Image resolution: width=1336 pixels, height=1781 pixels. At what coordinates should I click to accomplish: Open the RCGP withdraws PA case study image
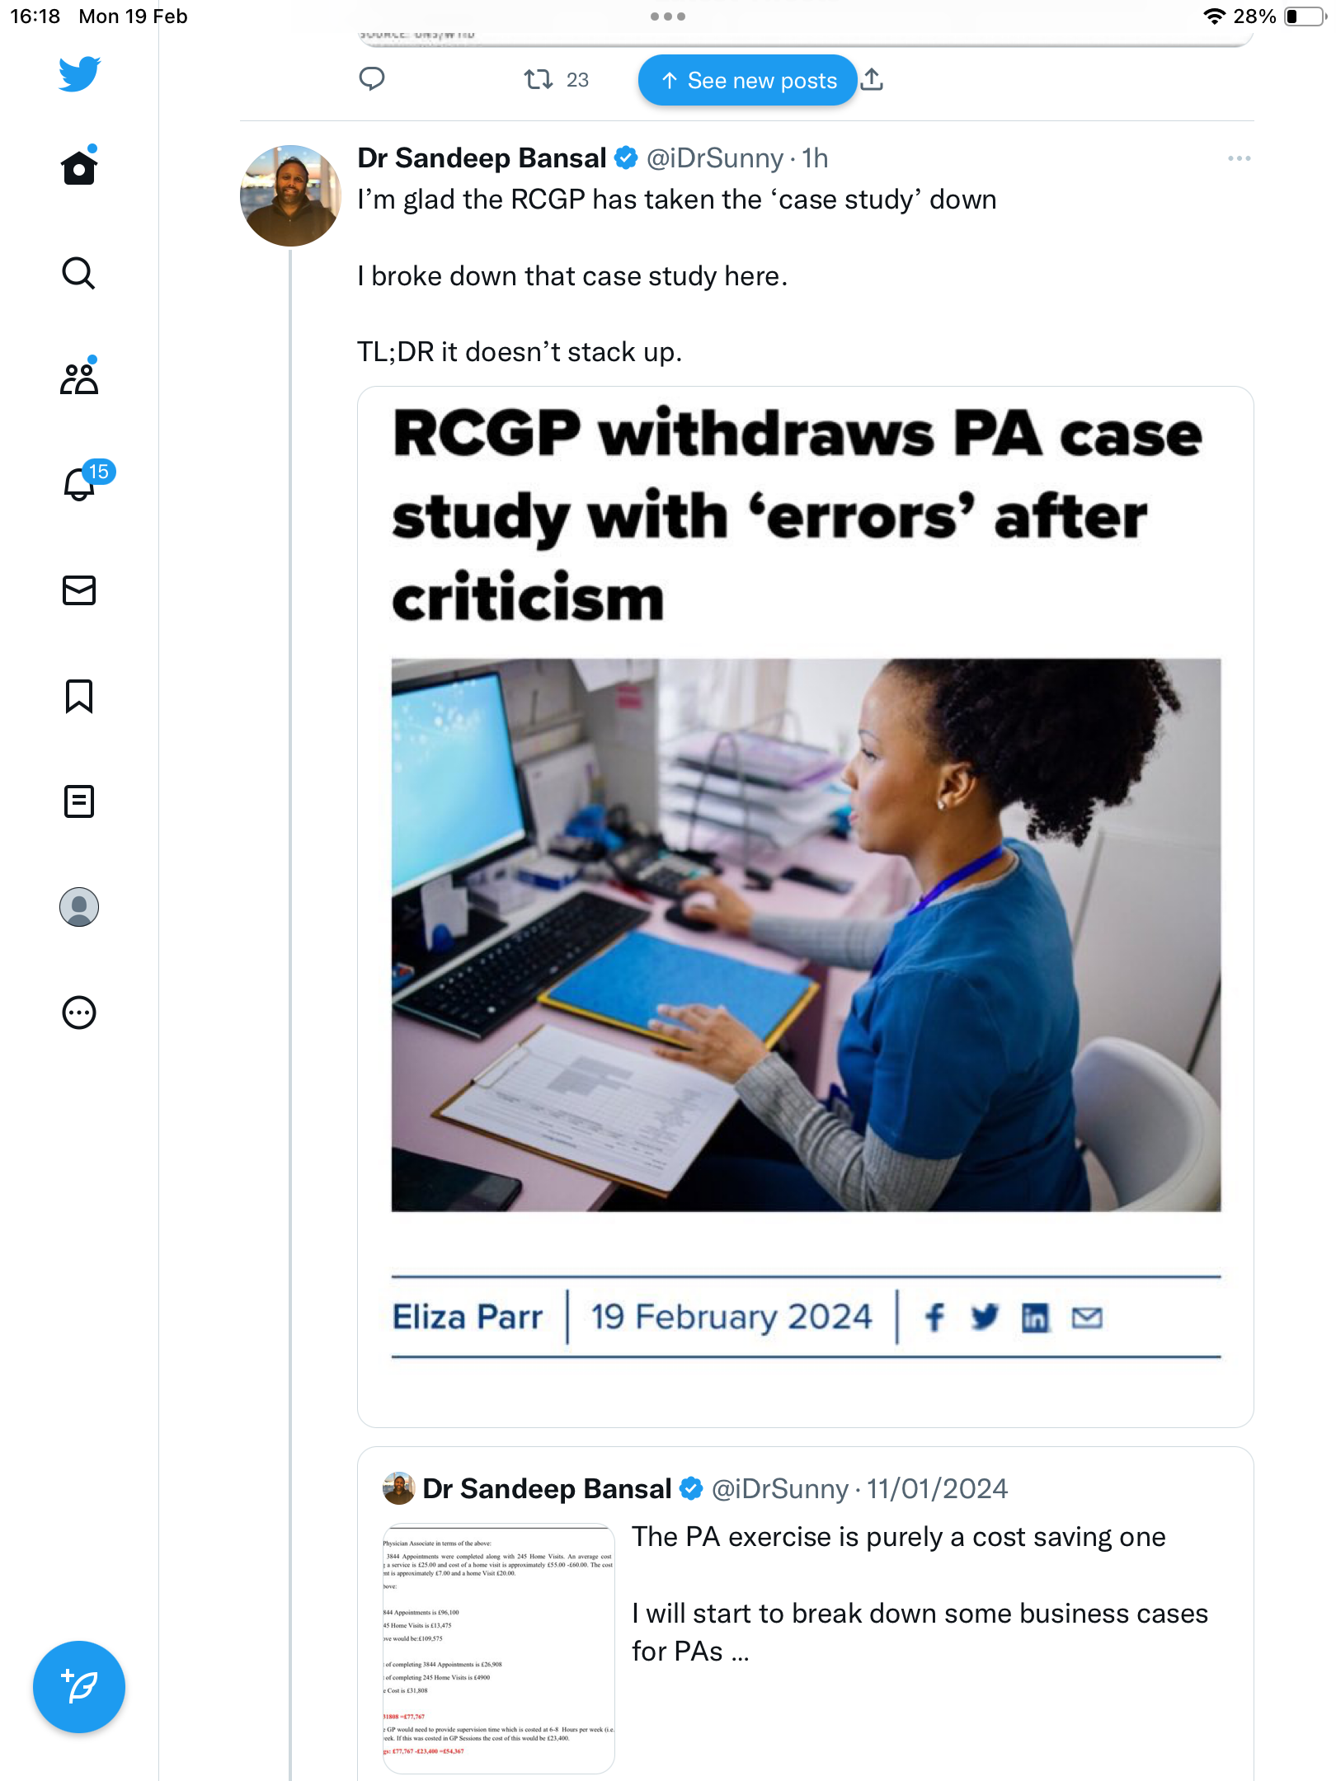[x=806, y=907]
